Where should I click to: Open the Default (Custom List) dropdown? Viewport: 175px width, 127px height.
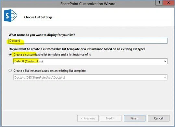click(90, 61)
